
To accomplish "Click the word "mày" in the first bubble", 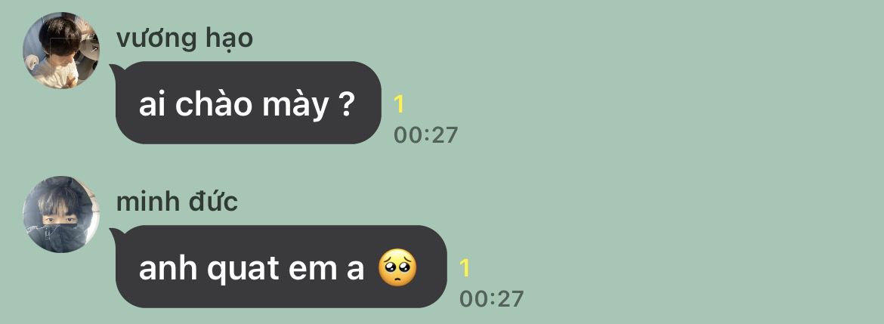I will [295, 106].
